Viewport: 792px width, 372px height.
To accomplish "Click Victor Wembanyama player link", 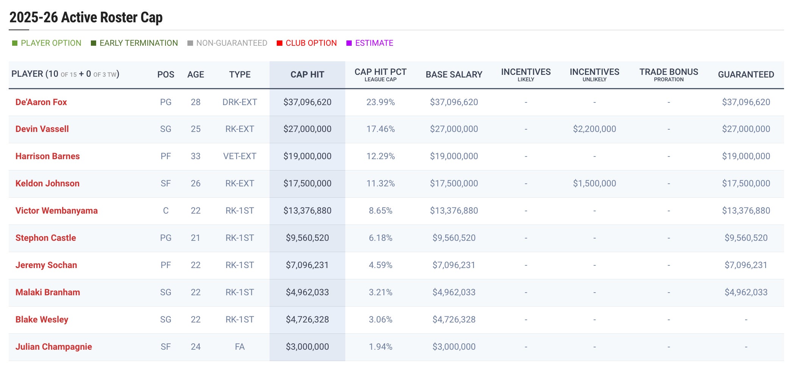I will 56,211.
